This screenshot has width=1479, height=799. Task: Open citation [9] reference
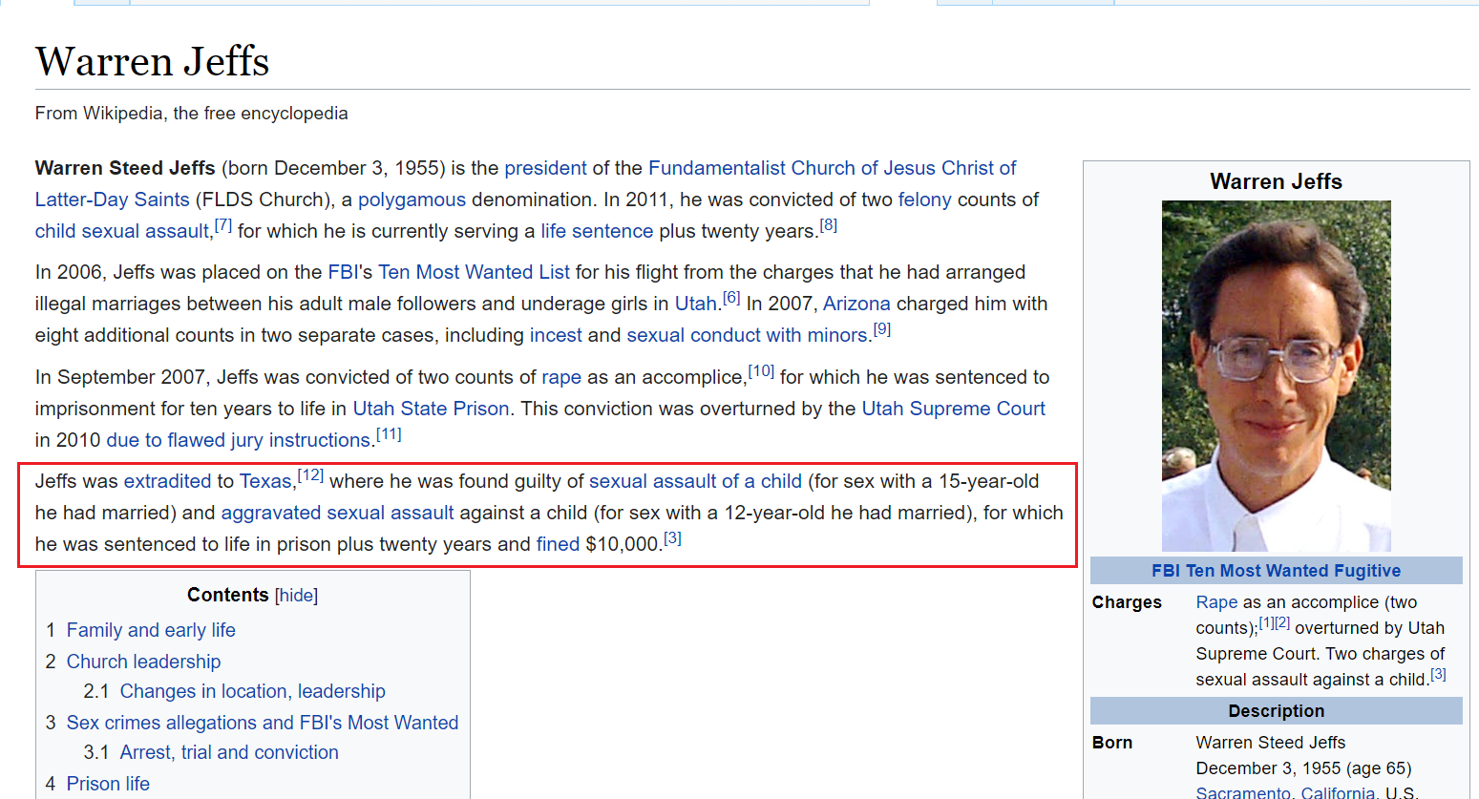882,329
